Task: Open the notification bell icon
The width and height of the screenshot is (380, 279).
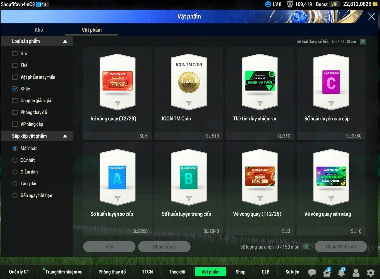Action: [341, 272]
